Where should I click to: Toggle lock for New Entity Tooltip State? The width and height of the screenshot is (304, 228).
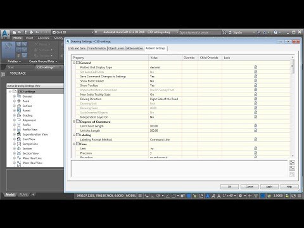(x=255, y=94)
